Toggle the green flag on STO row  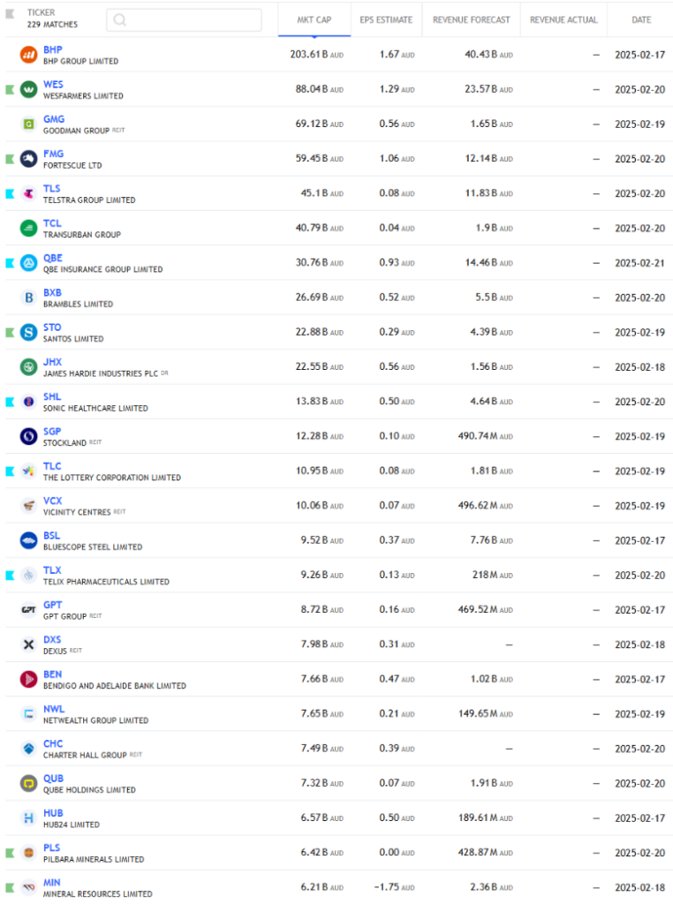click(10, 332)
